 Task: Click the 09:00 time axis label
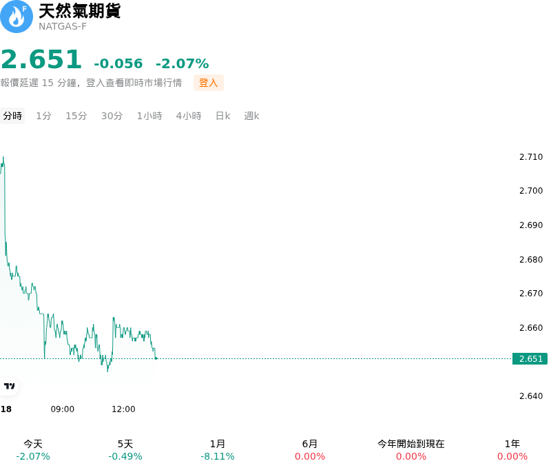coord(63,409)
